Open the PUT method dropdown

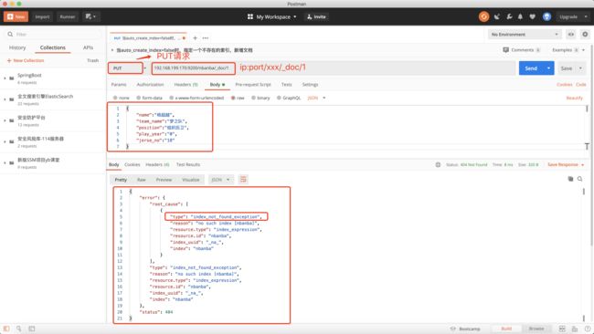125,68
